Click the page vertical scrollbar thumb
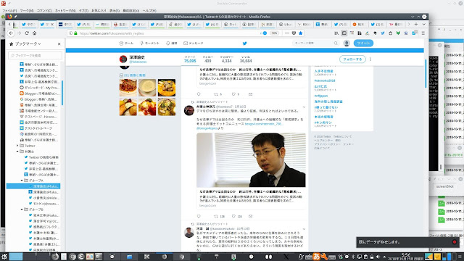Image resolution: width=464 pixels, height=261 pixels. click(x=426, y=73)
